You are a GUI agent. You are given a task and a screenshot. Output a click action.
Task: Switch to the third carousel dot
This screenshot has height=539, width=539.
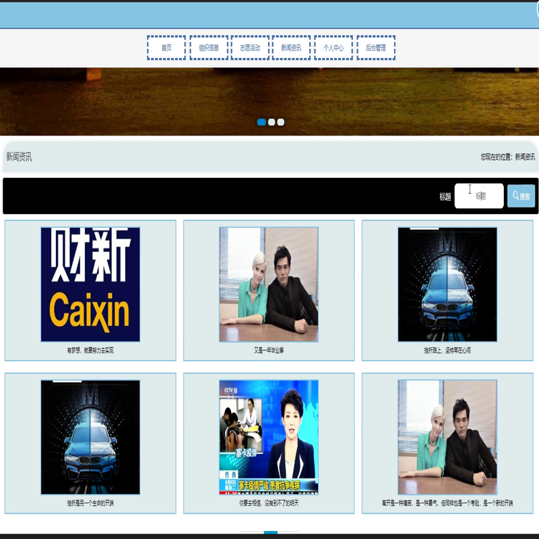281,122
